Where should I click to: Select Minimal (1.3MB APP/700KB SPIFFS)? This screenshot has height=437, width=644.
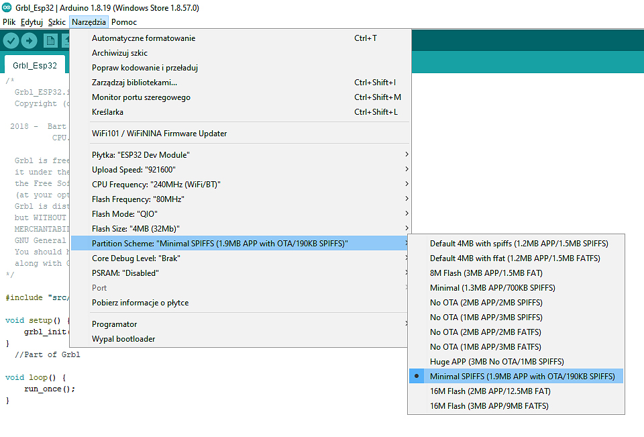point(517,288)
